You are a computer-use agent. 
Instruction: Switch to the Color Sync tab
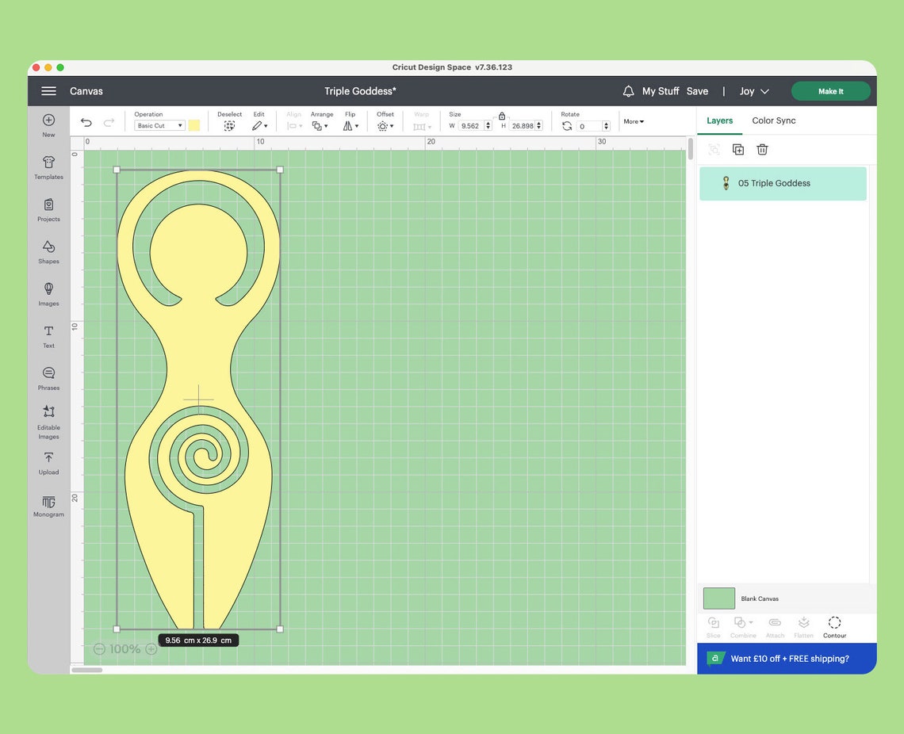pos(773,120)
